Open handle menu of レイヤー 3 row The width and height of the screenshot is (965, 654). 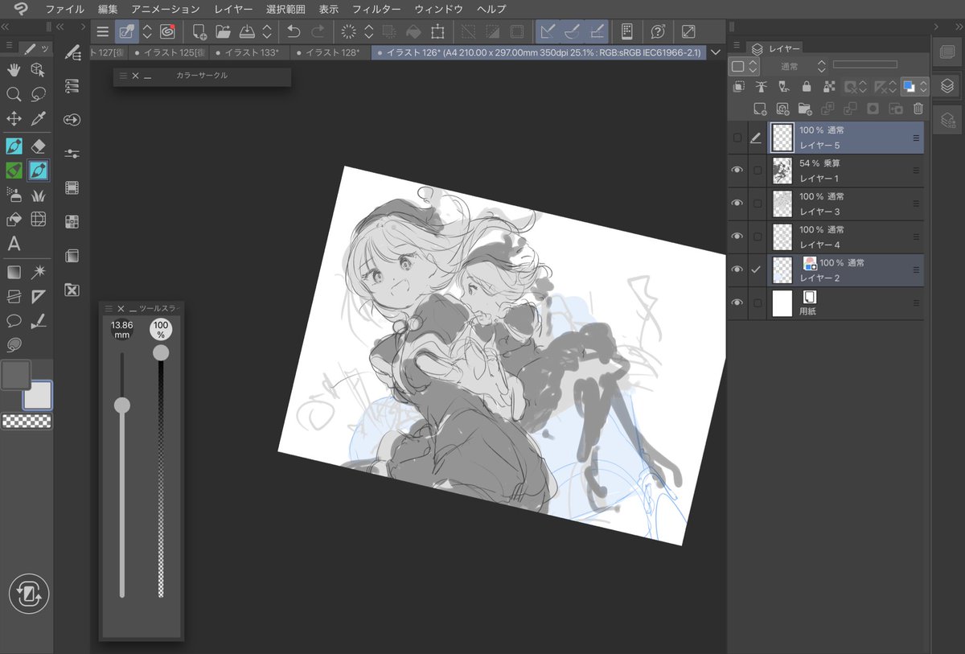coord(915,204)
